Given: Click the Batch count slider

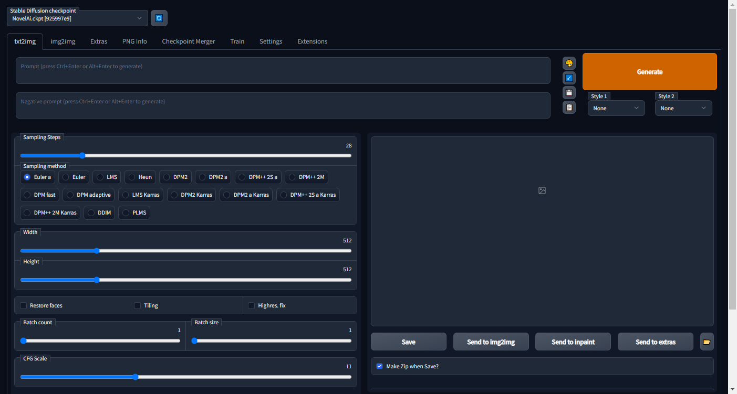Looking at the screenshot, I should pos(100,340).
